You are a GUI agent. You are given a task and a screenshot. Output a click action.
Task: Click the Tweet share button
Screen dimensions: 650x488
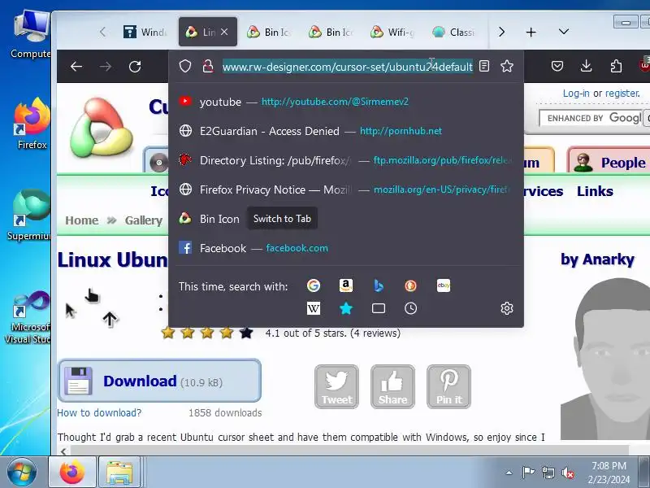coord(336,387)
